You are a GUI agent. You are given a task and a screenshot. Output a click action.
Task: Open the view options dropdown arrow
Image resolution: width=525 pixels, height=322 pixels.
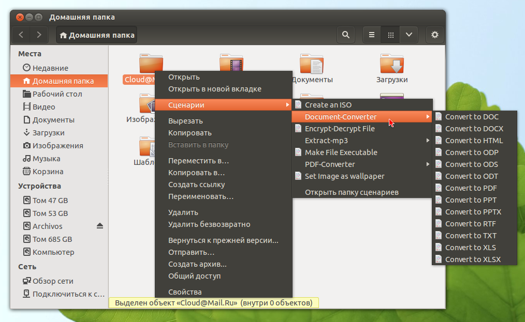[x=409, y=35]
